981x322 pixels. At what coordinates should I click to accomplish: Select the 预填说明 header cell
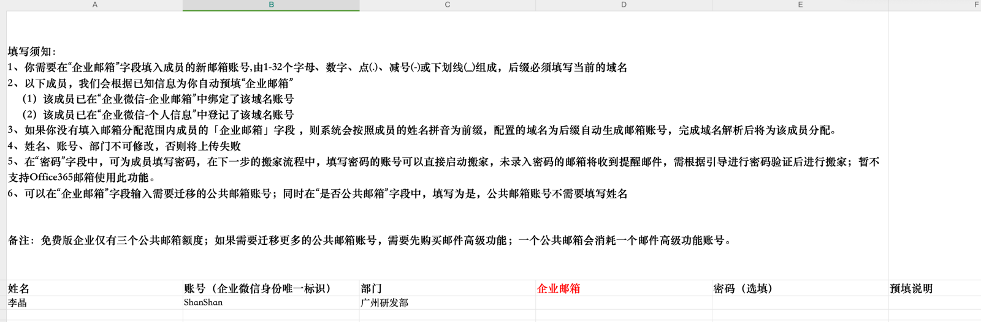(934, 288)
